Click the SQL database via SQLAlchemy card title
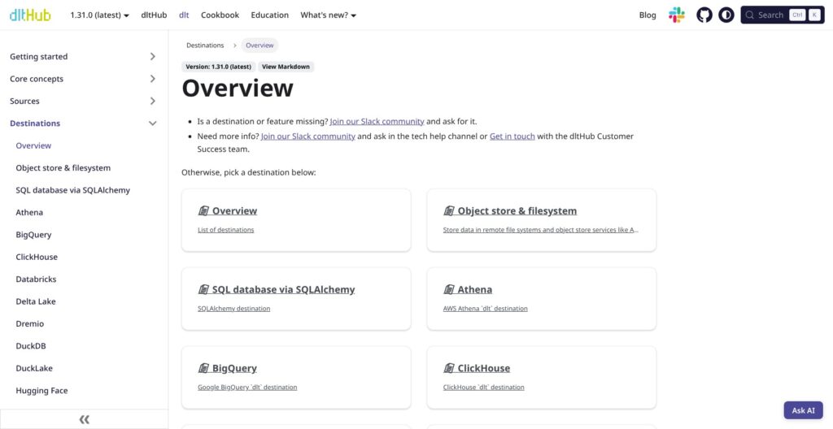This screenshot has width=833, height=429. (283, 289)
